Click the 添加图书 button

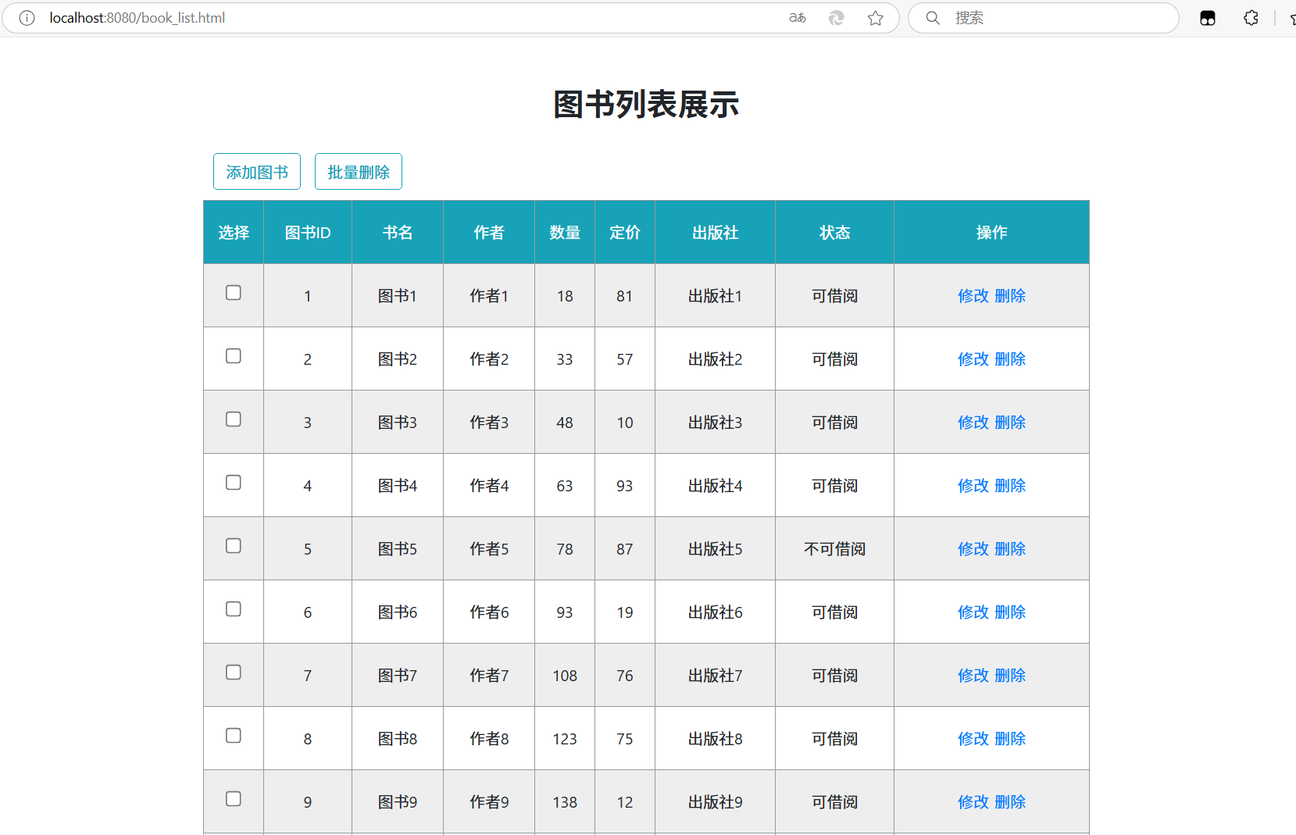[x=257, y=172]
